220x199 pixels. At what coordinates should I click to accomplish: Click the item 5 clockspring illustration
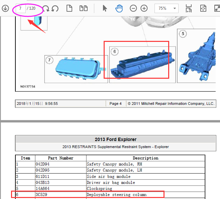[x=197, y=56]
